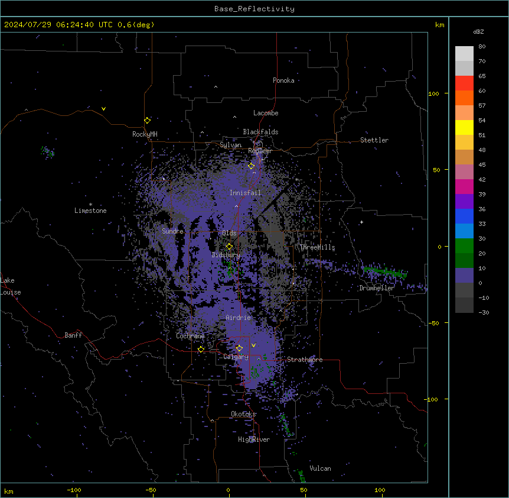Click the dBZ legend heading
The width and height of the screenshot is (509, 498).
coord(478,31)
